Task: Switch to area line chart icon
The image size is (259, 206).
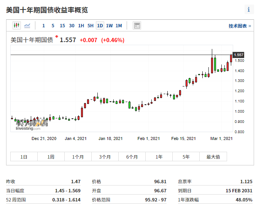Action: (x=27, y=26)
